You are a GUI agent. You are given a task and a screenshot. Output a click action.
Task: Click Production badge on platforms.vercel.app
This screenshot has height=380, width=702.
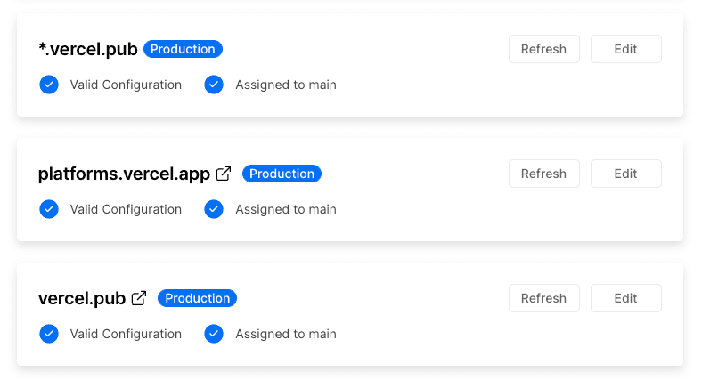[x=282, y=174]
